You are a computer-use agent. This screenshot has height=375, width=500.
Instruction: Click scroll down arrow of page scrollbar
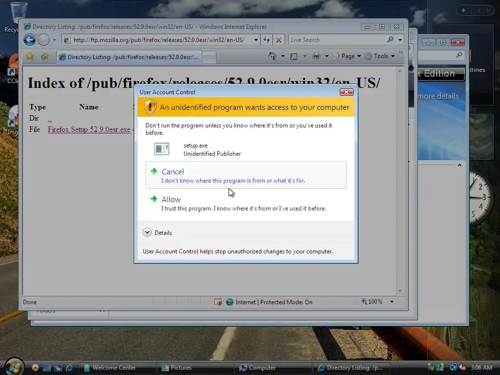[400, 291]
